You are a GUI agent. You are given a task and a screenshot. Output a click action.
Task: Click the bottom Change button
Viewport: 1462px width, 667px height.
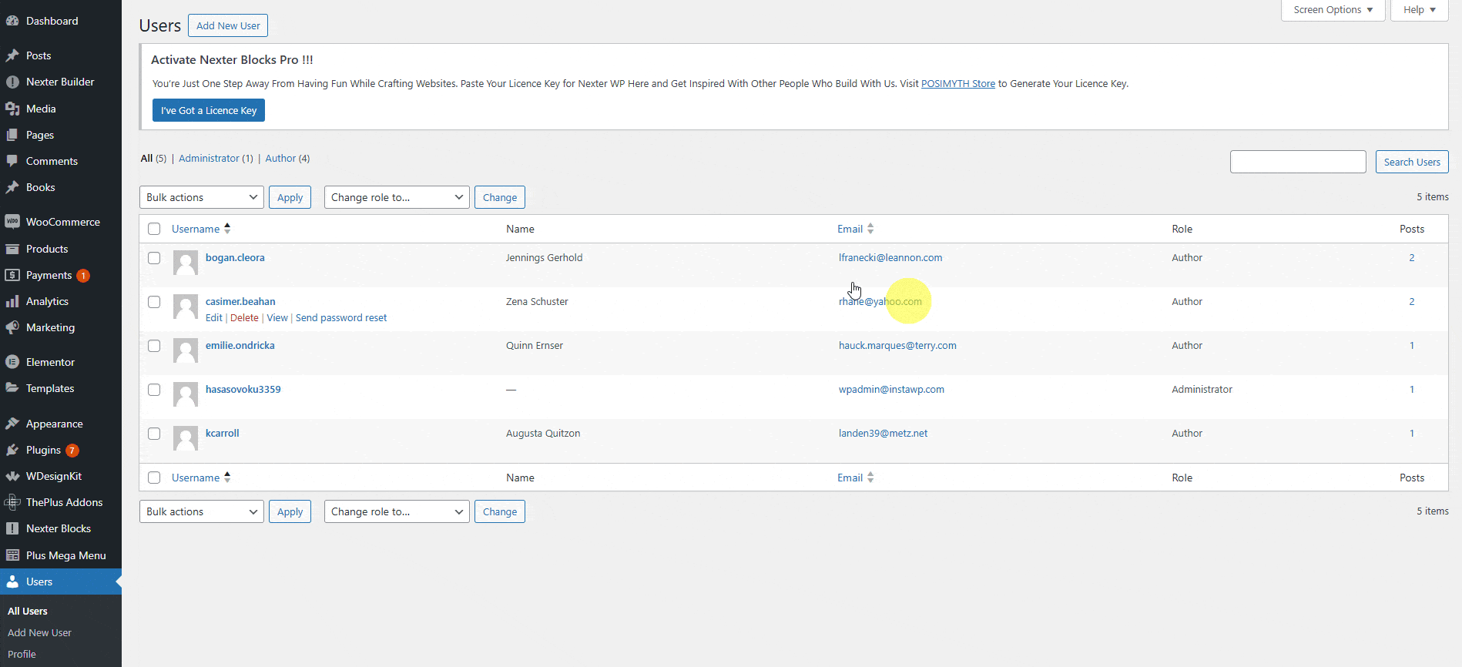[500, 511]
